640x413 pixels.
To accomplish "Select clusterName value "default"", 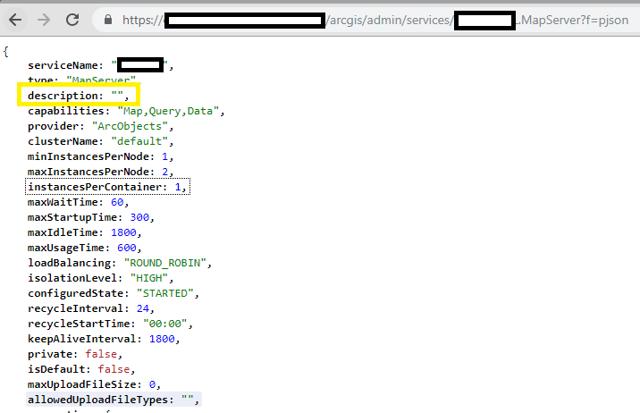I will pos(139,141).
